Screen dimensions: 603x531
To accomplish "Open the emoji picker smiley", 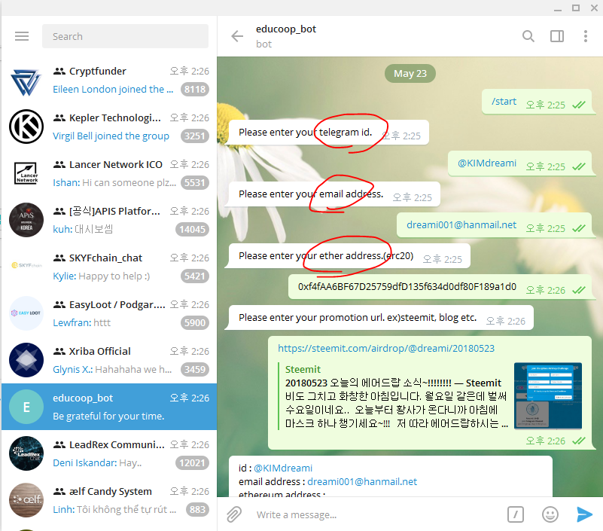I will pyautogui.click(x=550, y=514).
